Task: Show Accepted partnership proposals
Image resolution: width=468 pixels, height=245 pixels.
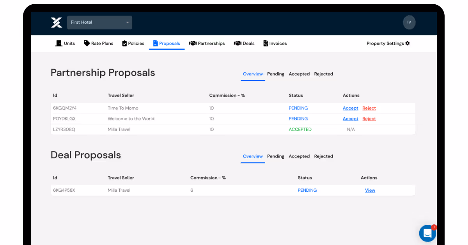Action: tap(299, 74)
